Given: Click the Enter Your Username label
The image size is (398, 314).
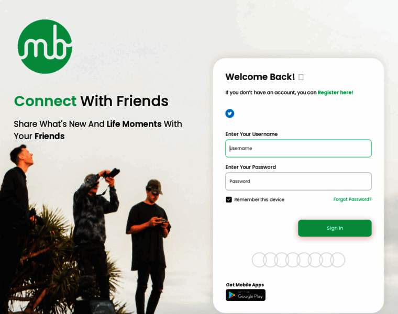Looking at the screenshot, I should pos(251,134).
